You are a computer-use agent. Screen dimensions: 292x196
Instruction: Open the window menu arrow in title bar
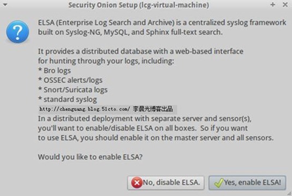[5, 5]
